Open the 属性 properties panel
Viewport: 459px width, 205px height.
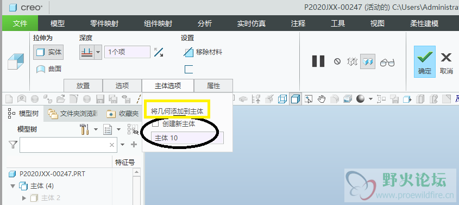[x=213, y=85]
